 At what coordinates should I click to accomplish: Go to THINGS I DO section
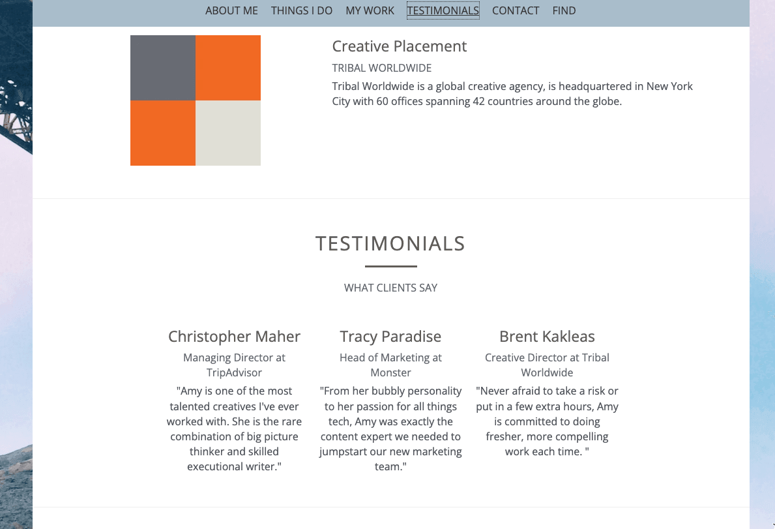tap(302, 10)
